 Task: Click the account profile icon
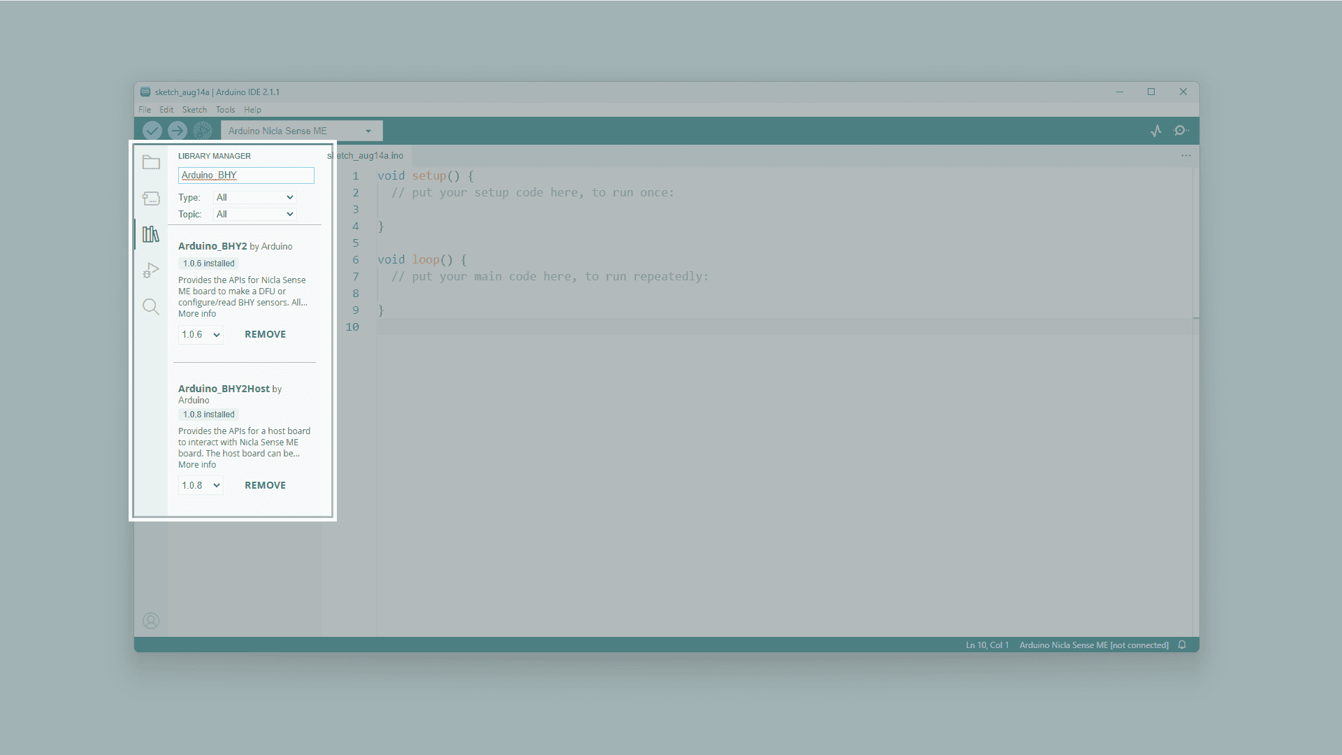point(151,621)
